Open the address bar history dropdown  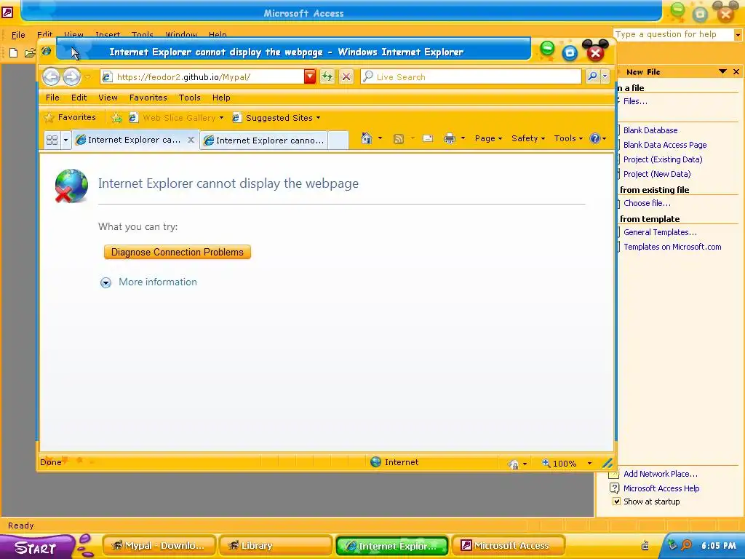click(x=310, y=76)
